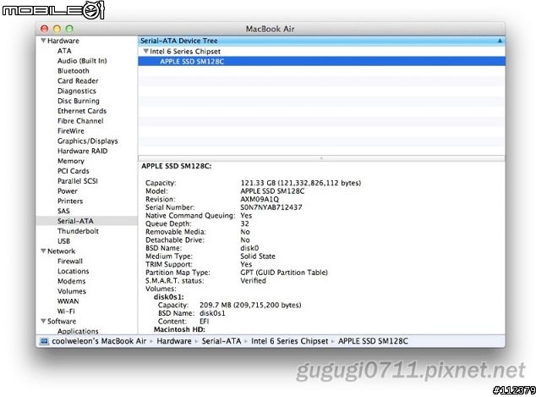
Task: Select APPLE SSD SM128C row in device tree
Action: coord(321,62)
